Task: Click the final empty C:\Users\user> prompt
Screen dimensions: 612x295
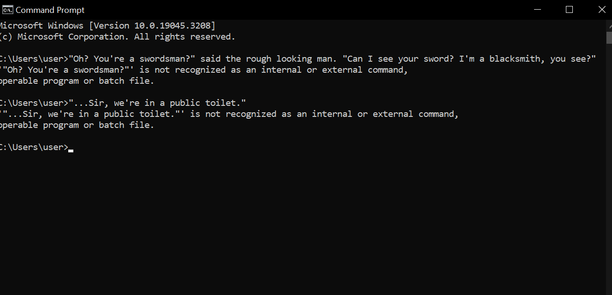Action: click(x=34, y=147)
